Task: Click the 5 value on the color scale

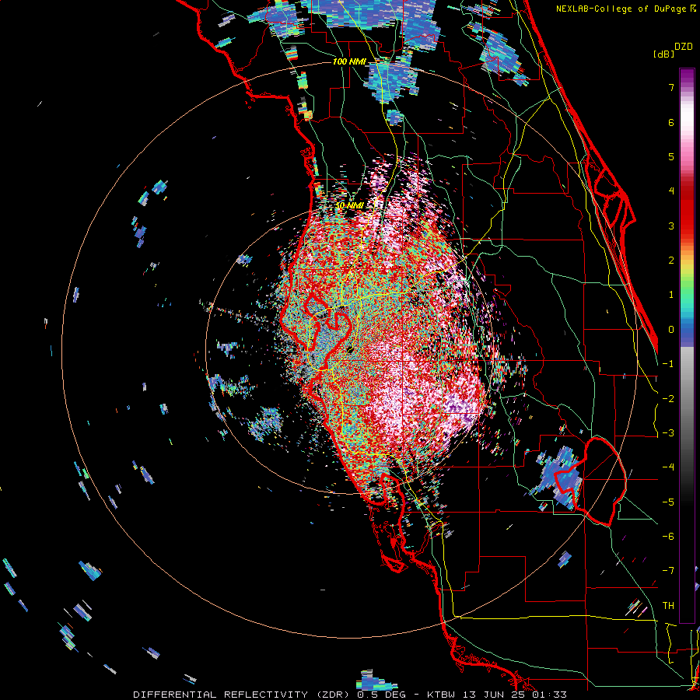Action: pos(671,156)
